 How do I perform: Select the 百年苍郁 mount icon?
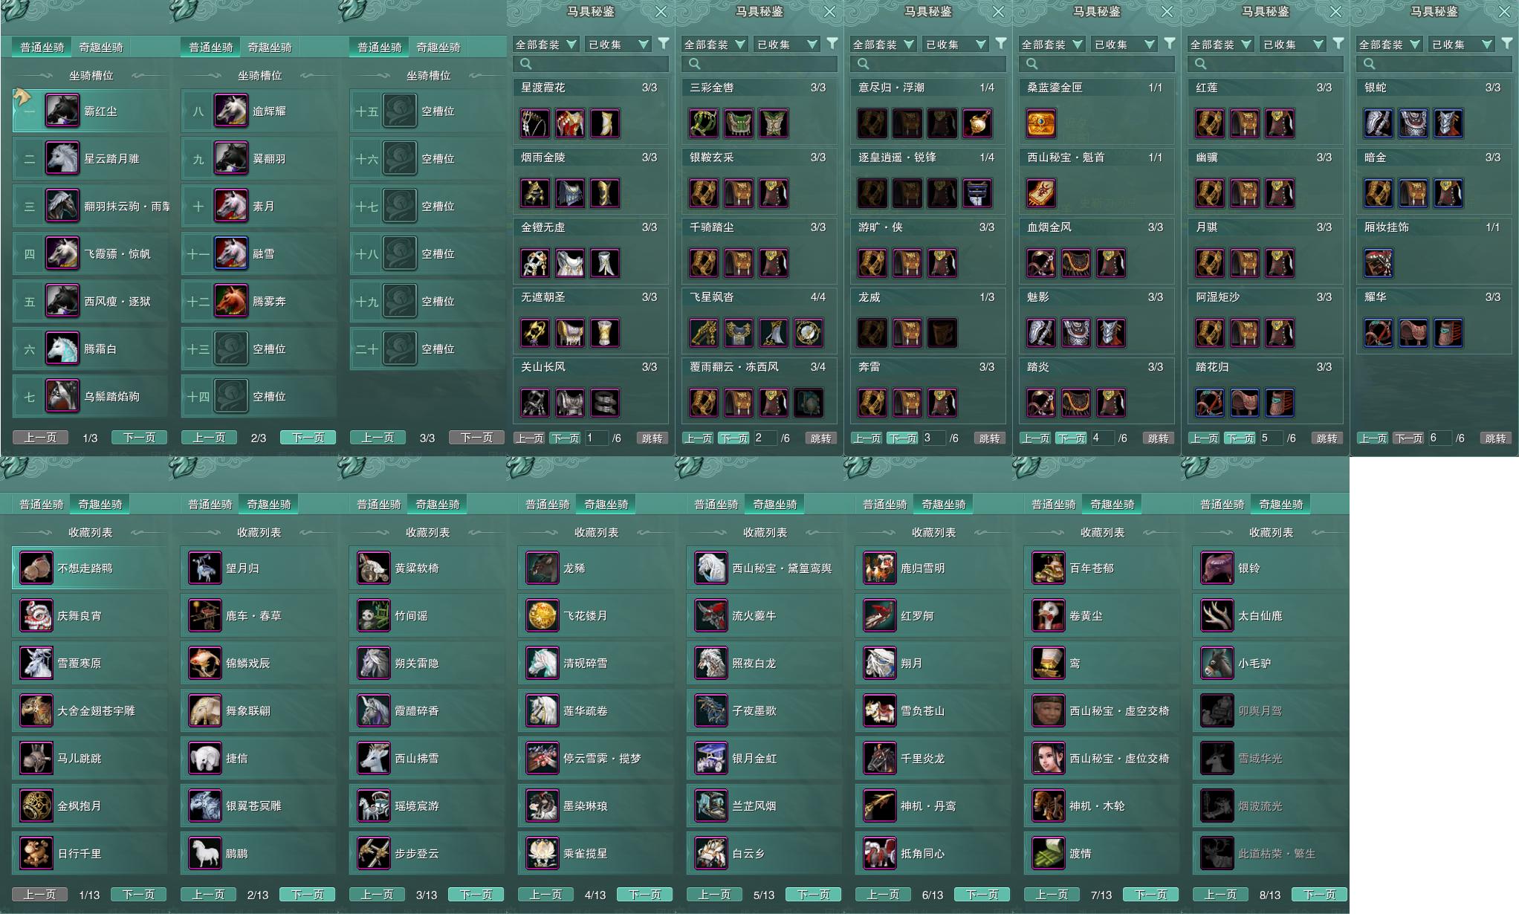pos(1048,568)
